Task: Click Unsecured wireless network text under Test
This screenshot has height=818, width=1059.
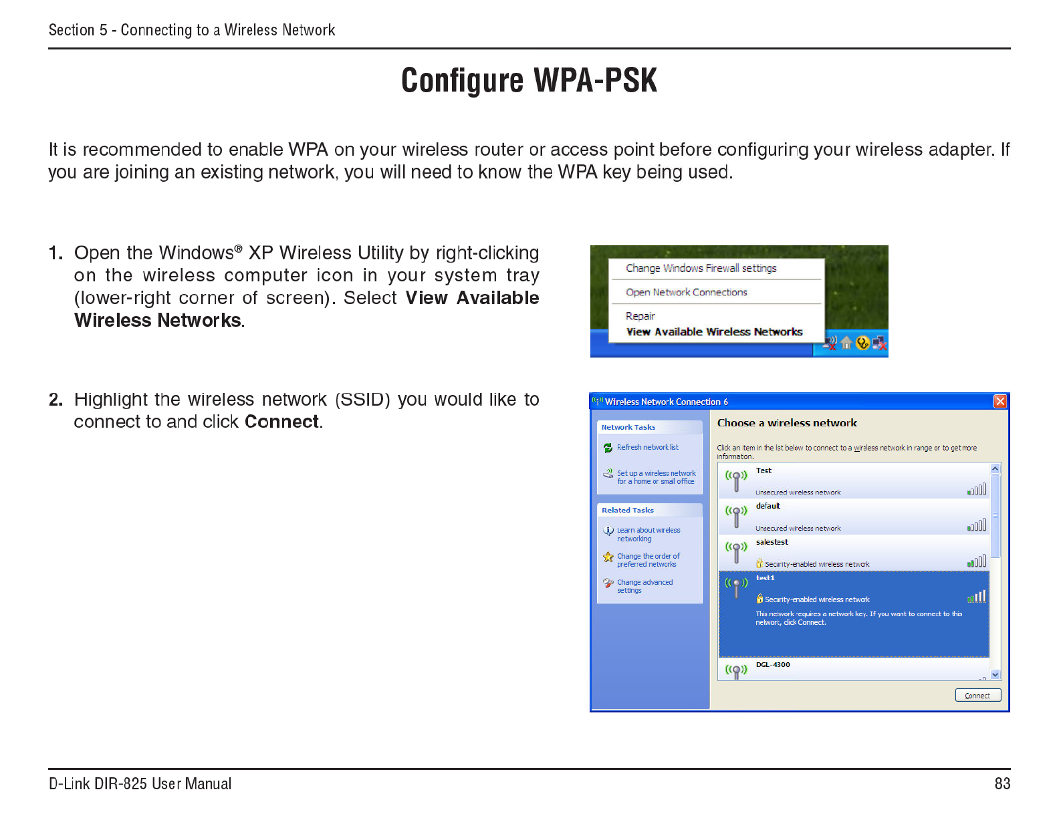Action: tap(798, 493)
